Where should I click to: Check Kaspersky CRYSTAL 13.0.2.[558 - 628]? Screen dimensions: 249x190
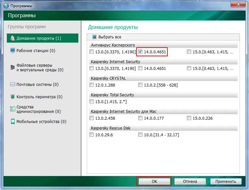click(140, 85)
